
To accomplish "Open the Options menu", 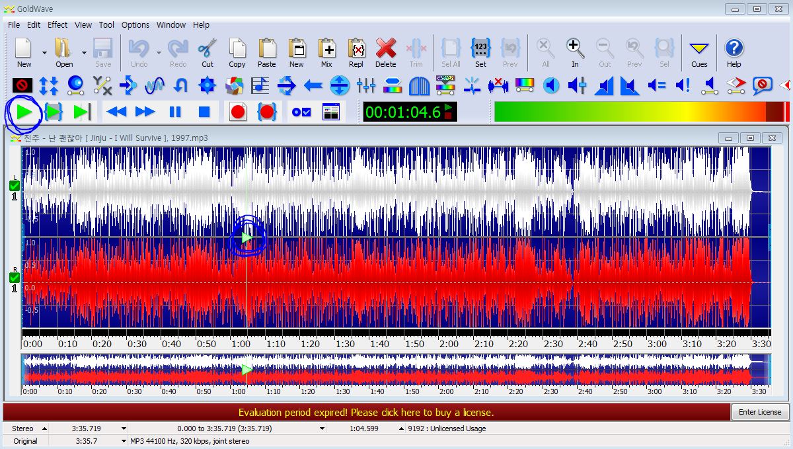I will (x=135, y=24).
